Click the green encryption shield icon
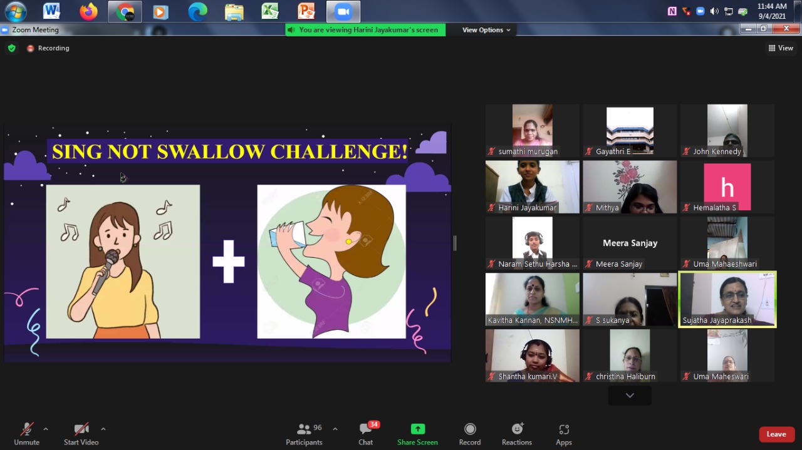Screen dimensions: 802x450 tap(11, 48)
